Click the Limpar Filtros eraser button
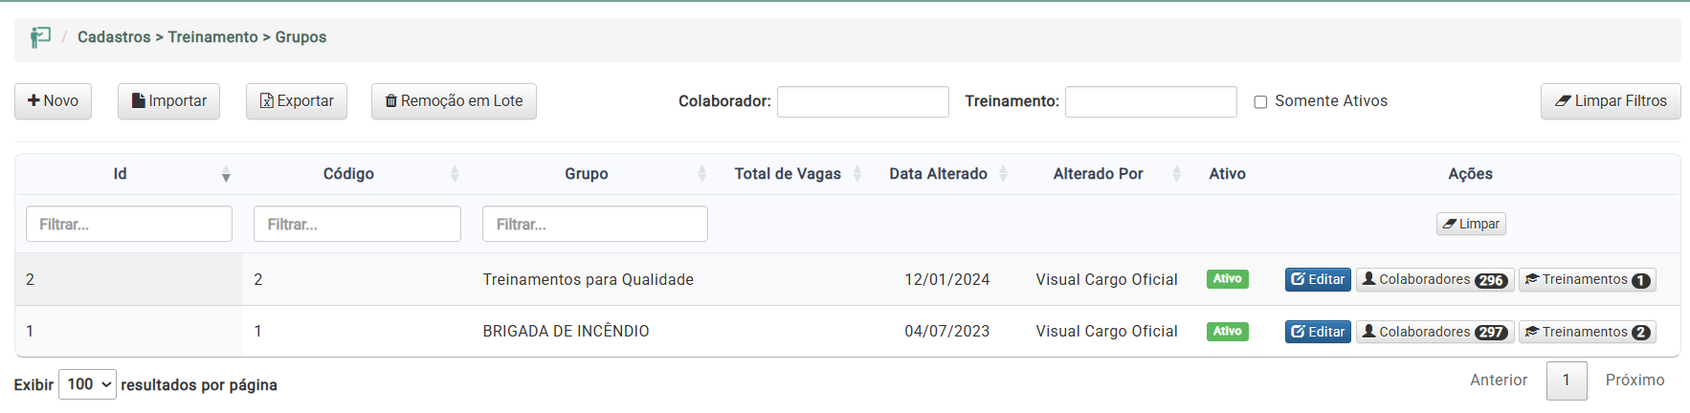 coord(1610,101)
